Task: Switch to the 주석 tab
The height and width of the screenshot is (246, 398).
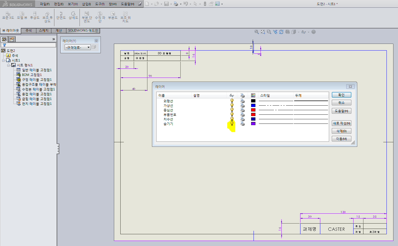Action: tap(29, 31)
